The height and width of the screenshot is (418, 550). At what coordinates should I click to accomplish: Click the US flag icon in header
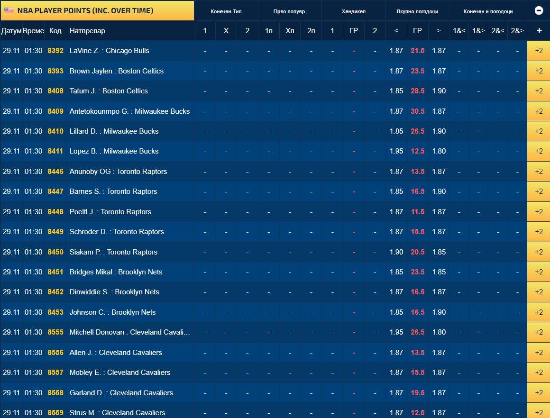click(x=9, y=10)
